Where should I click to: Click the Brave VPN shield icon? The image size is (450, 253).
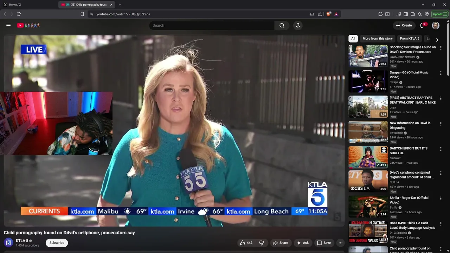point(427,14)
